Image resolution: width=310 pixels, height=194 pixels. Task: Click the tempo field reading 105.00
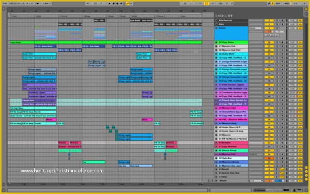[12, 4]
